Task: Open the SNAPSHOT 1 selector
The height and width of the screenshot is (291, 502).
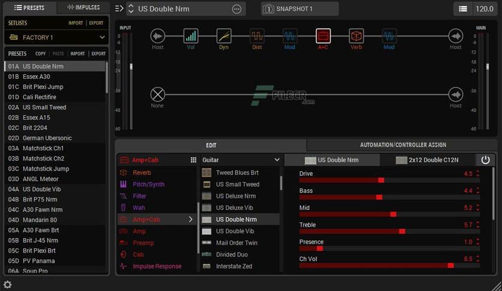Action: [x=300, y=9]
